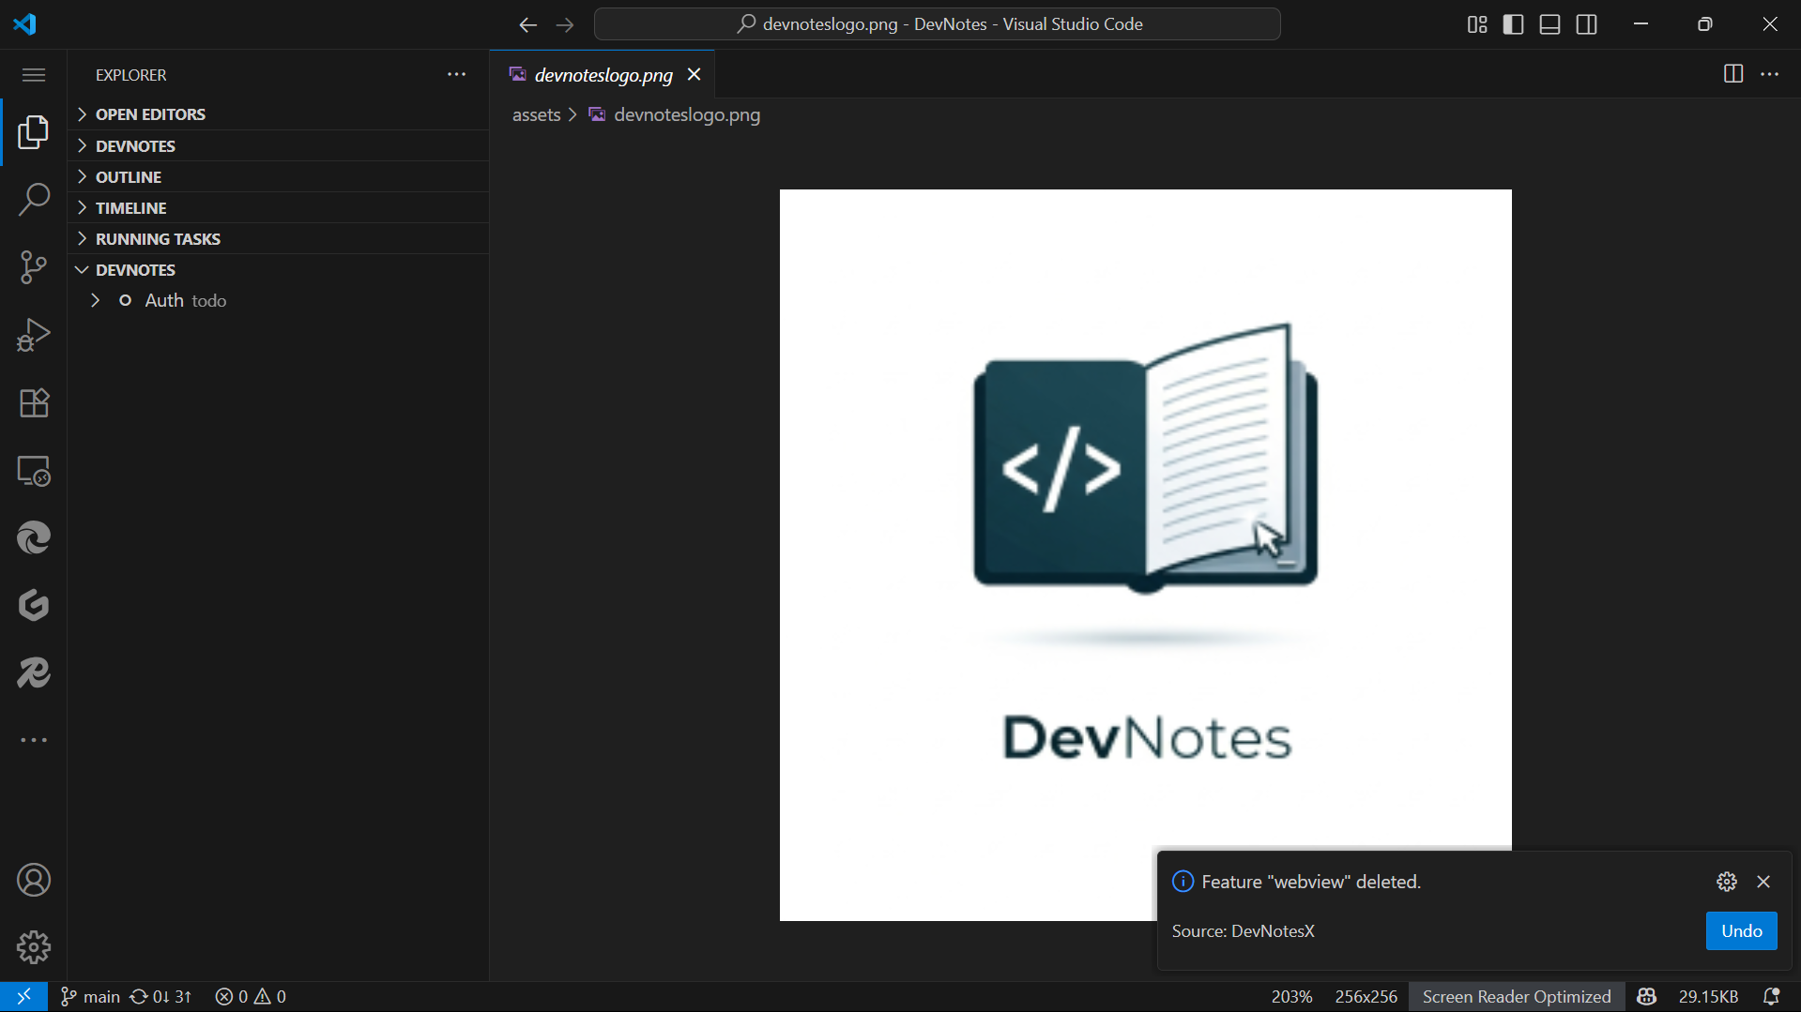Click the Copilot icon in the status bar
Image resolution: width=1801 pixels, height=1012 pixels.
(x=1648, y=996)
